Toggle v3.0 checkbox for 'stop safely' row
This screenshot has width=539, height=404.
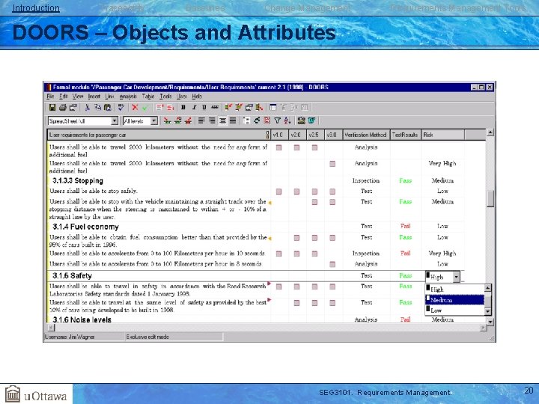pyautogui.click(x=332, y=192)
